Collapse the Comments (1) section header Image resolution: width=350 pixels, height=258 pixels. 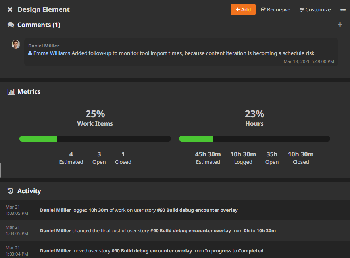pyautogui.click(x=39, y=25)
